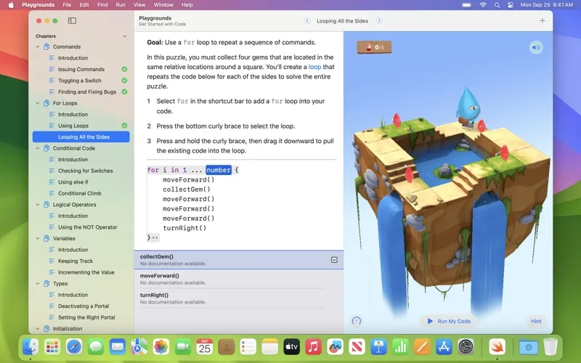Open the Issuing Commands page

pyautogui.click(x=81, y=69)
